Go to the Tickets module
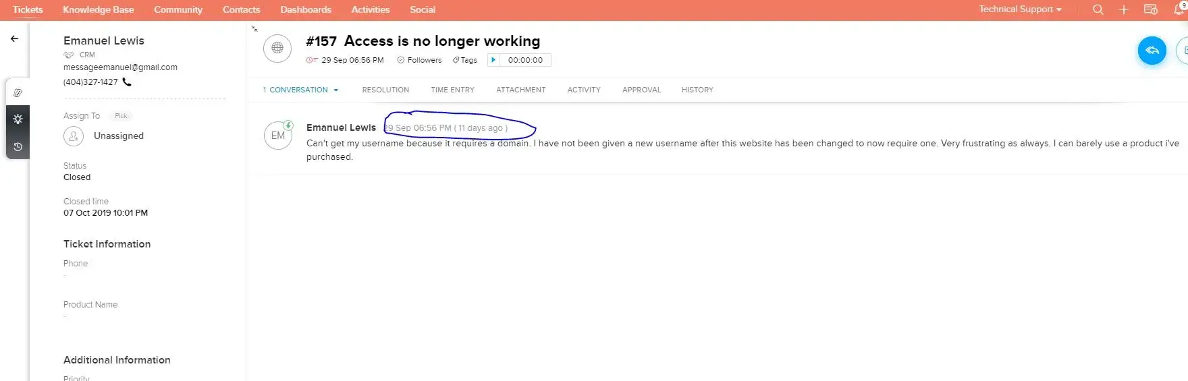 click(x=28, y=9)
